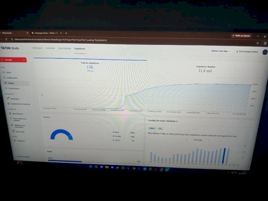
Task: Switch to the Conteúdo analytics tab
Action: 50,48
